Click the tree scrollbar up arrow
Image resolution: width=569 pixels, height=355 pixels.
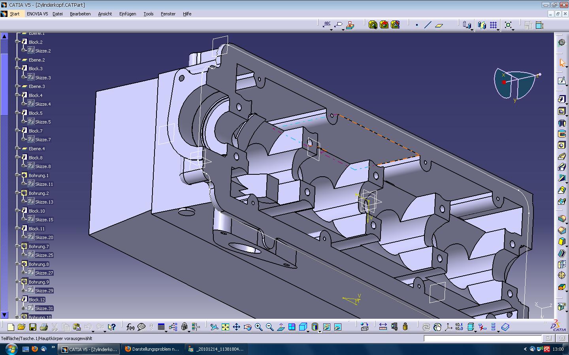[4, 36]
